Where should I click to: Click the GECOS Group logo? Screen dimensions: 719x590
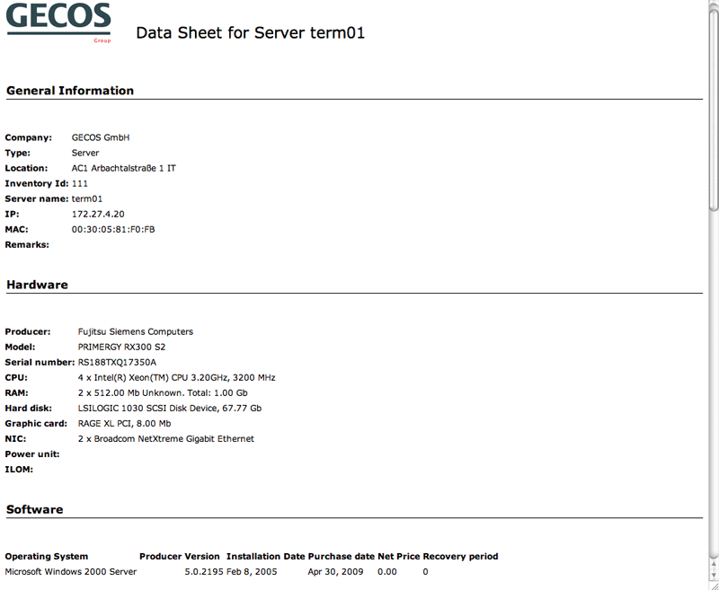tap(58, 23)
